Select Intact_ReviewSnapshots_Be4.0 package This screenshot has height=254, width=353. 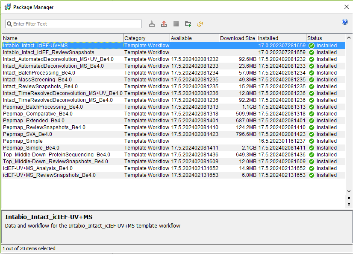[x=174, y=87]
